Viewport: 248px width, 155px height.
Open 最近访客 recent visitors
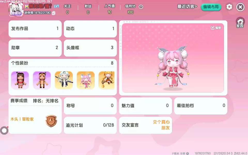[x=187, y=6]
